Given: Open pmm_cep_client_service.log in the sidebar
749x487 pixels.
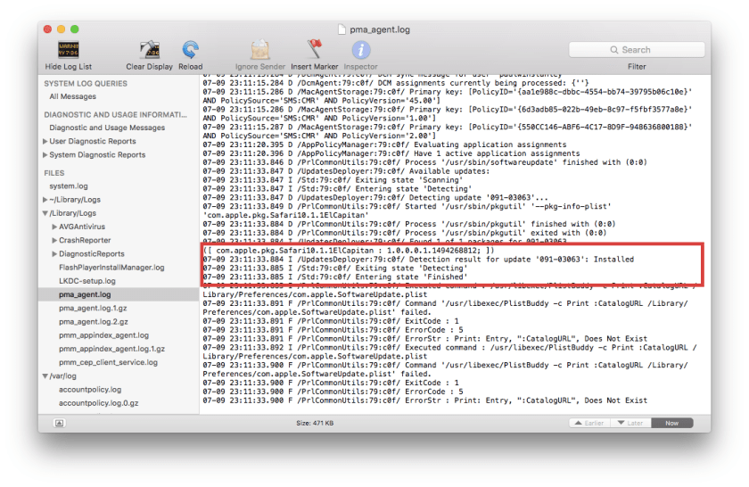Looking at the screenshot, I should point(108,362).
